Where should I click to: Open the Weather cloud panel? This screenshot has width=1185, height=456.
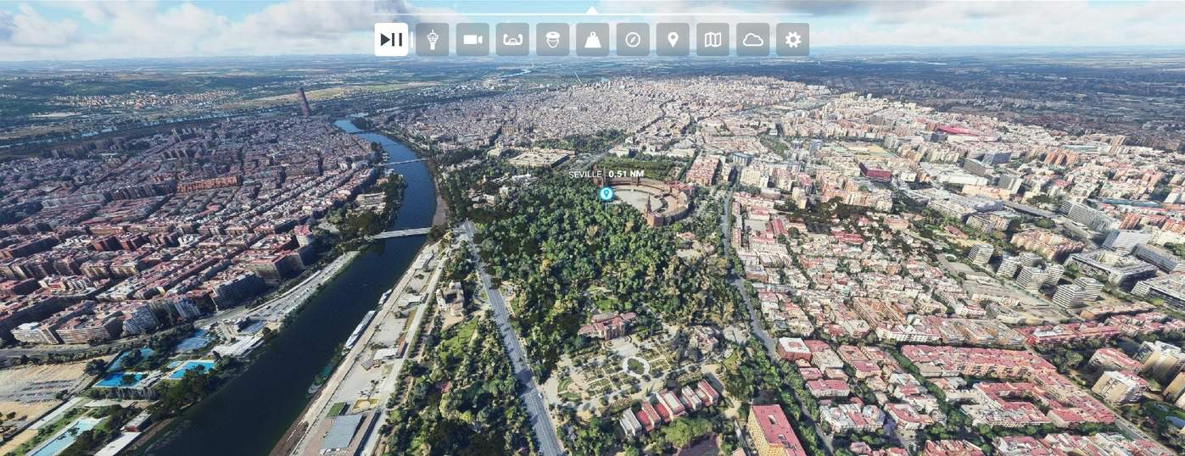[x=752, y=40]
